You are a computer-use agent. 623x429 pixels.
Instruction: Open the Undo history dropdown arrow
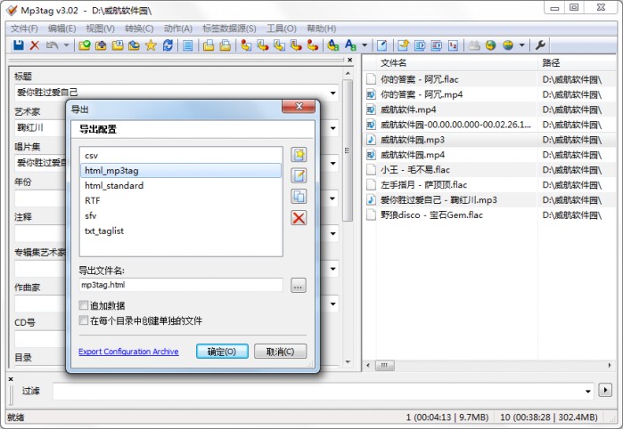[x=66, y=45]
